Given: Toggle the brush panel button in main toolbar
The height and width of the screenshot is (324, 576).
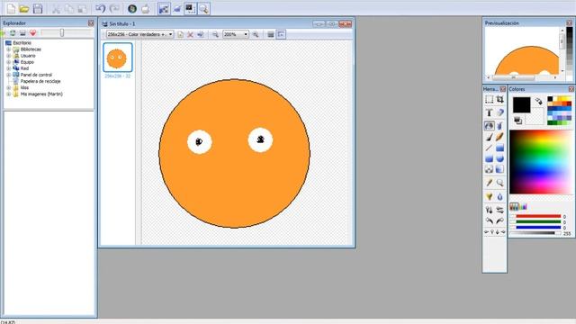Looking at the screenshot, I should click(x=177, y=8).
